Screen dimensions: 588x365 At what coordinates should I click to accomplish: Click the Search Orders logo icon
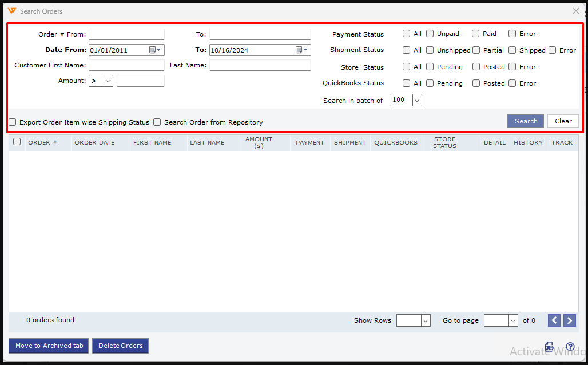click(12, 11)
